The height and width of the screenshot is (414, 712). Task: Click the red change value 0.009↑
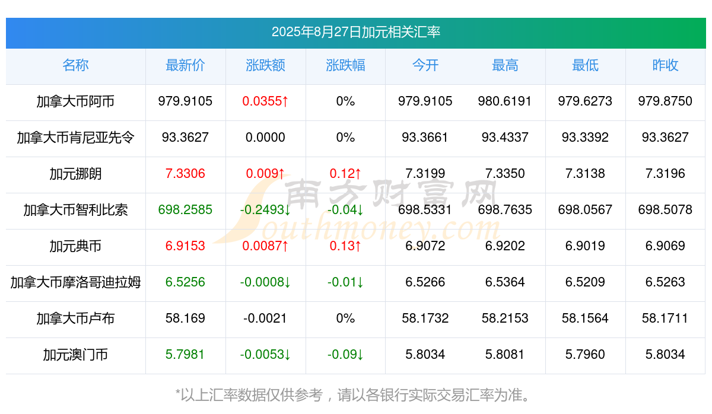pyautogui.click(x=265, y=174)
